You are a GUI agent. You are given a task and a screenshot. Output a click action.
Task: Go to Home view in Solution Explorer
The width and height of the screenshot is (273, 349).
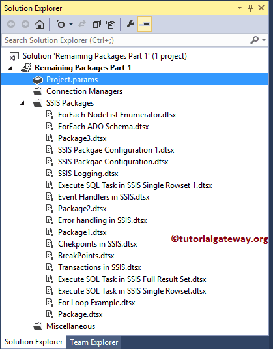click(40, 24)
